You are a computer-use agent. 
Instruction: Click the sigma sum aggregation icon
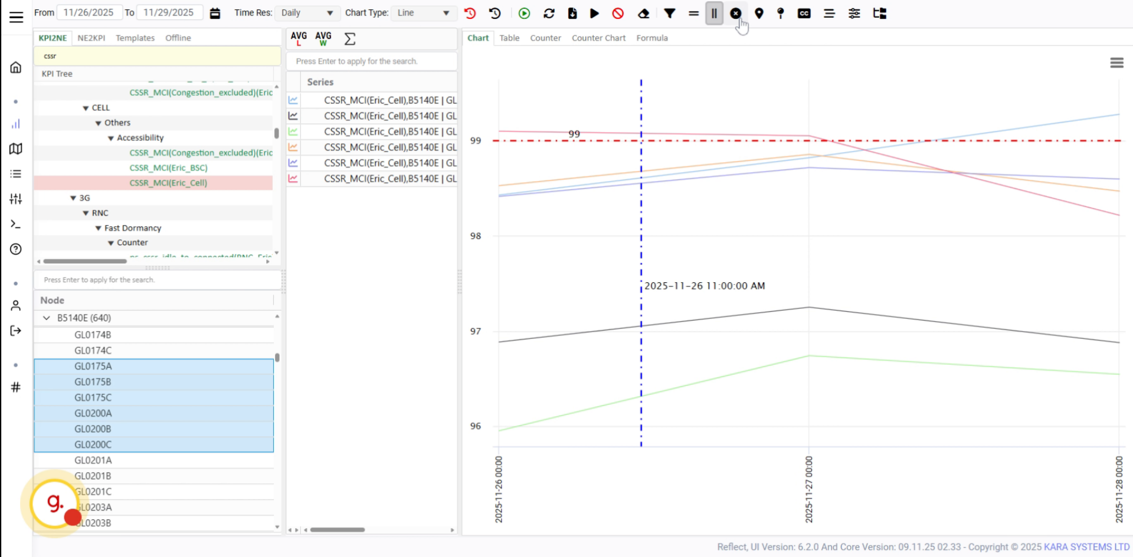(x=350, y=39)
